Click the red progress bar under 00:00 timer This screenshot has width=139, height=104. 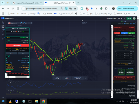pos(124,29)
